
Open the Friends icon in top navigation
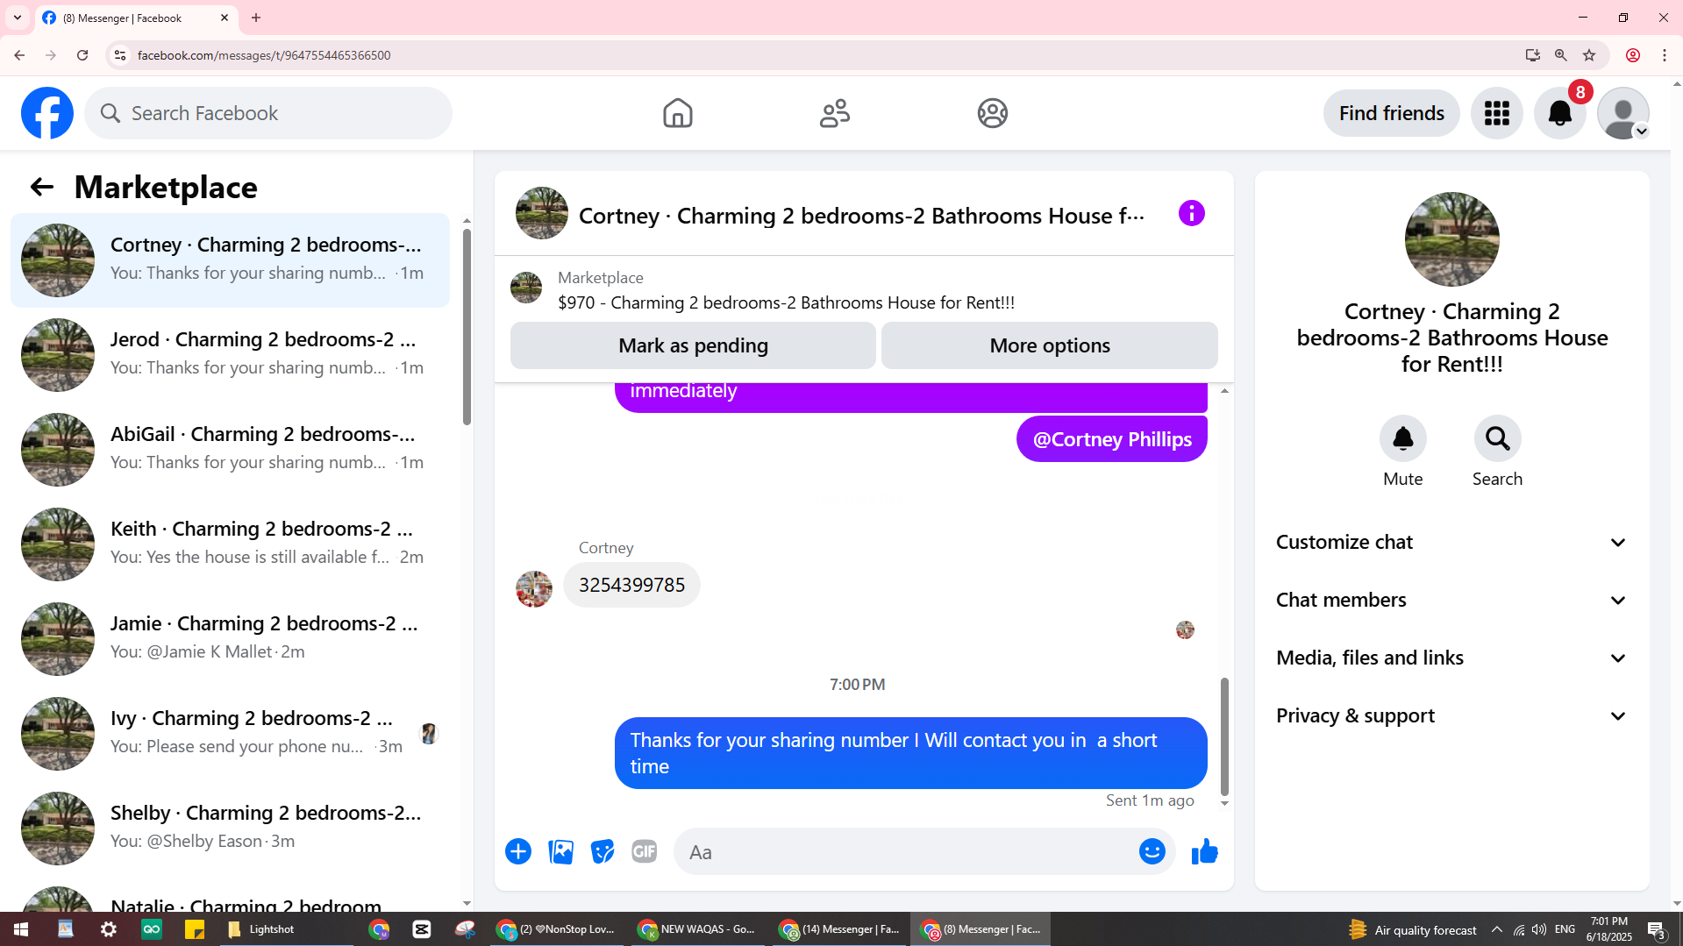pos(835,113)
